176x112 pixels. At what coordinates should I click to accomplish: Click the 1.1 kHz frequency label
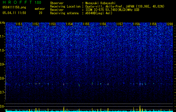(x=3, y=36)
